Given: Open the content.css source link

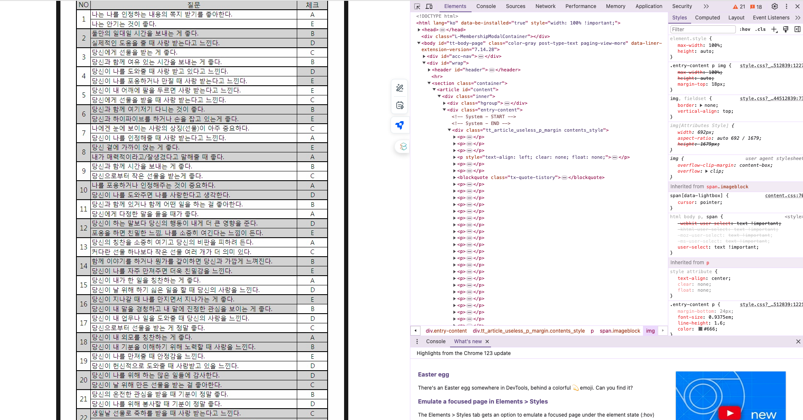Looking at the screenshot, I should click(x=784, y=196).
